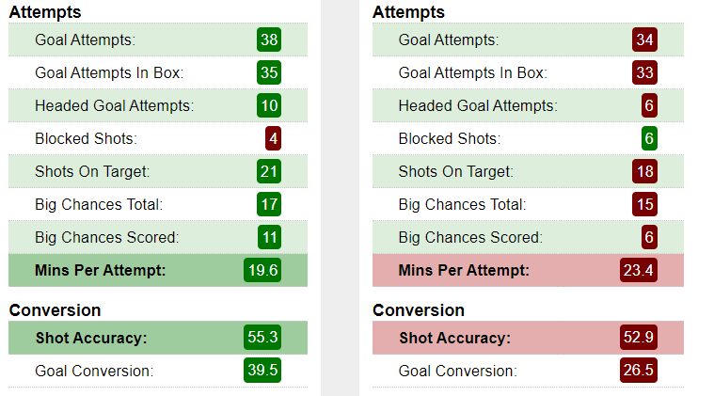Click the right Conversion section heading
714x396 pixels.
pyautogui.click(x=419, y=310)
